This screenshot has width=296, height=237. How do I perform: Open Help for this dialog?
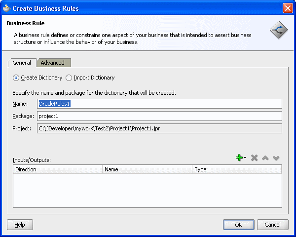20,225
